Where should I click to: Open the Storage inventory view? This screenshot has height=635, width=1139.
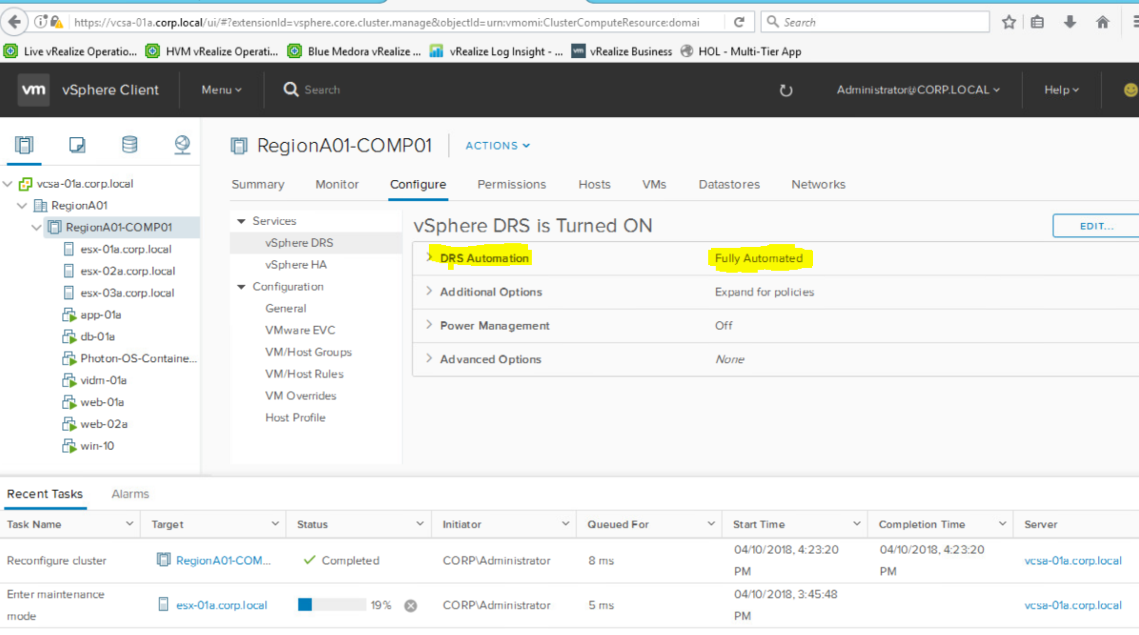coord(130,145)
